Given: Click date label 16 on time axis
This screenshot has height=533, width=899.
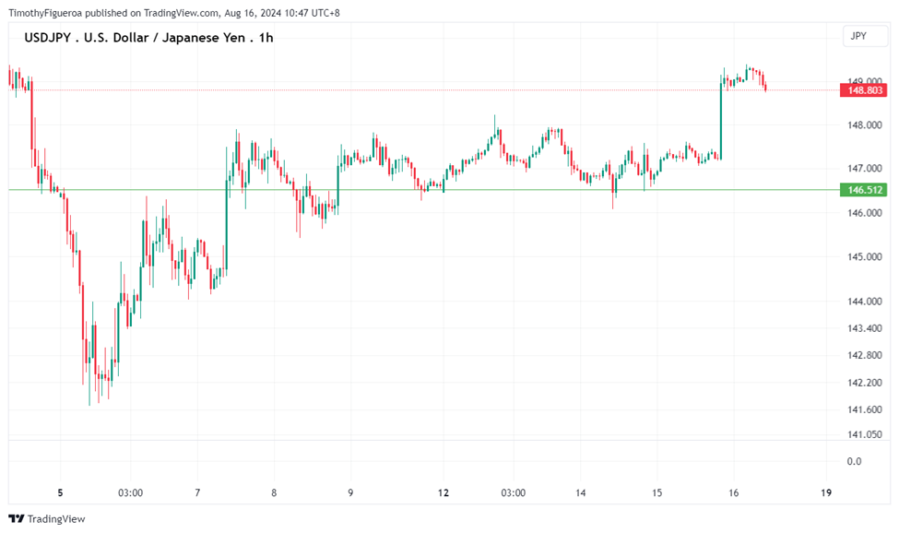Looking at the screenshot, I should tap(733, 492).
